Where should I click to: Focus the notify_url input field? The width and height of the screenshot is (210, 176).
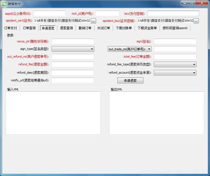point(73,80)
